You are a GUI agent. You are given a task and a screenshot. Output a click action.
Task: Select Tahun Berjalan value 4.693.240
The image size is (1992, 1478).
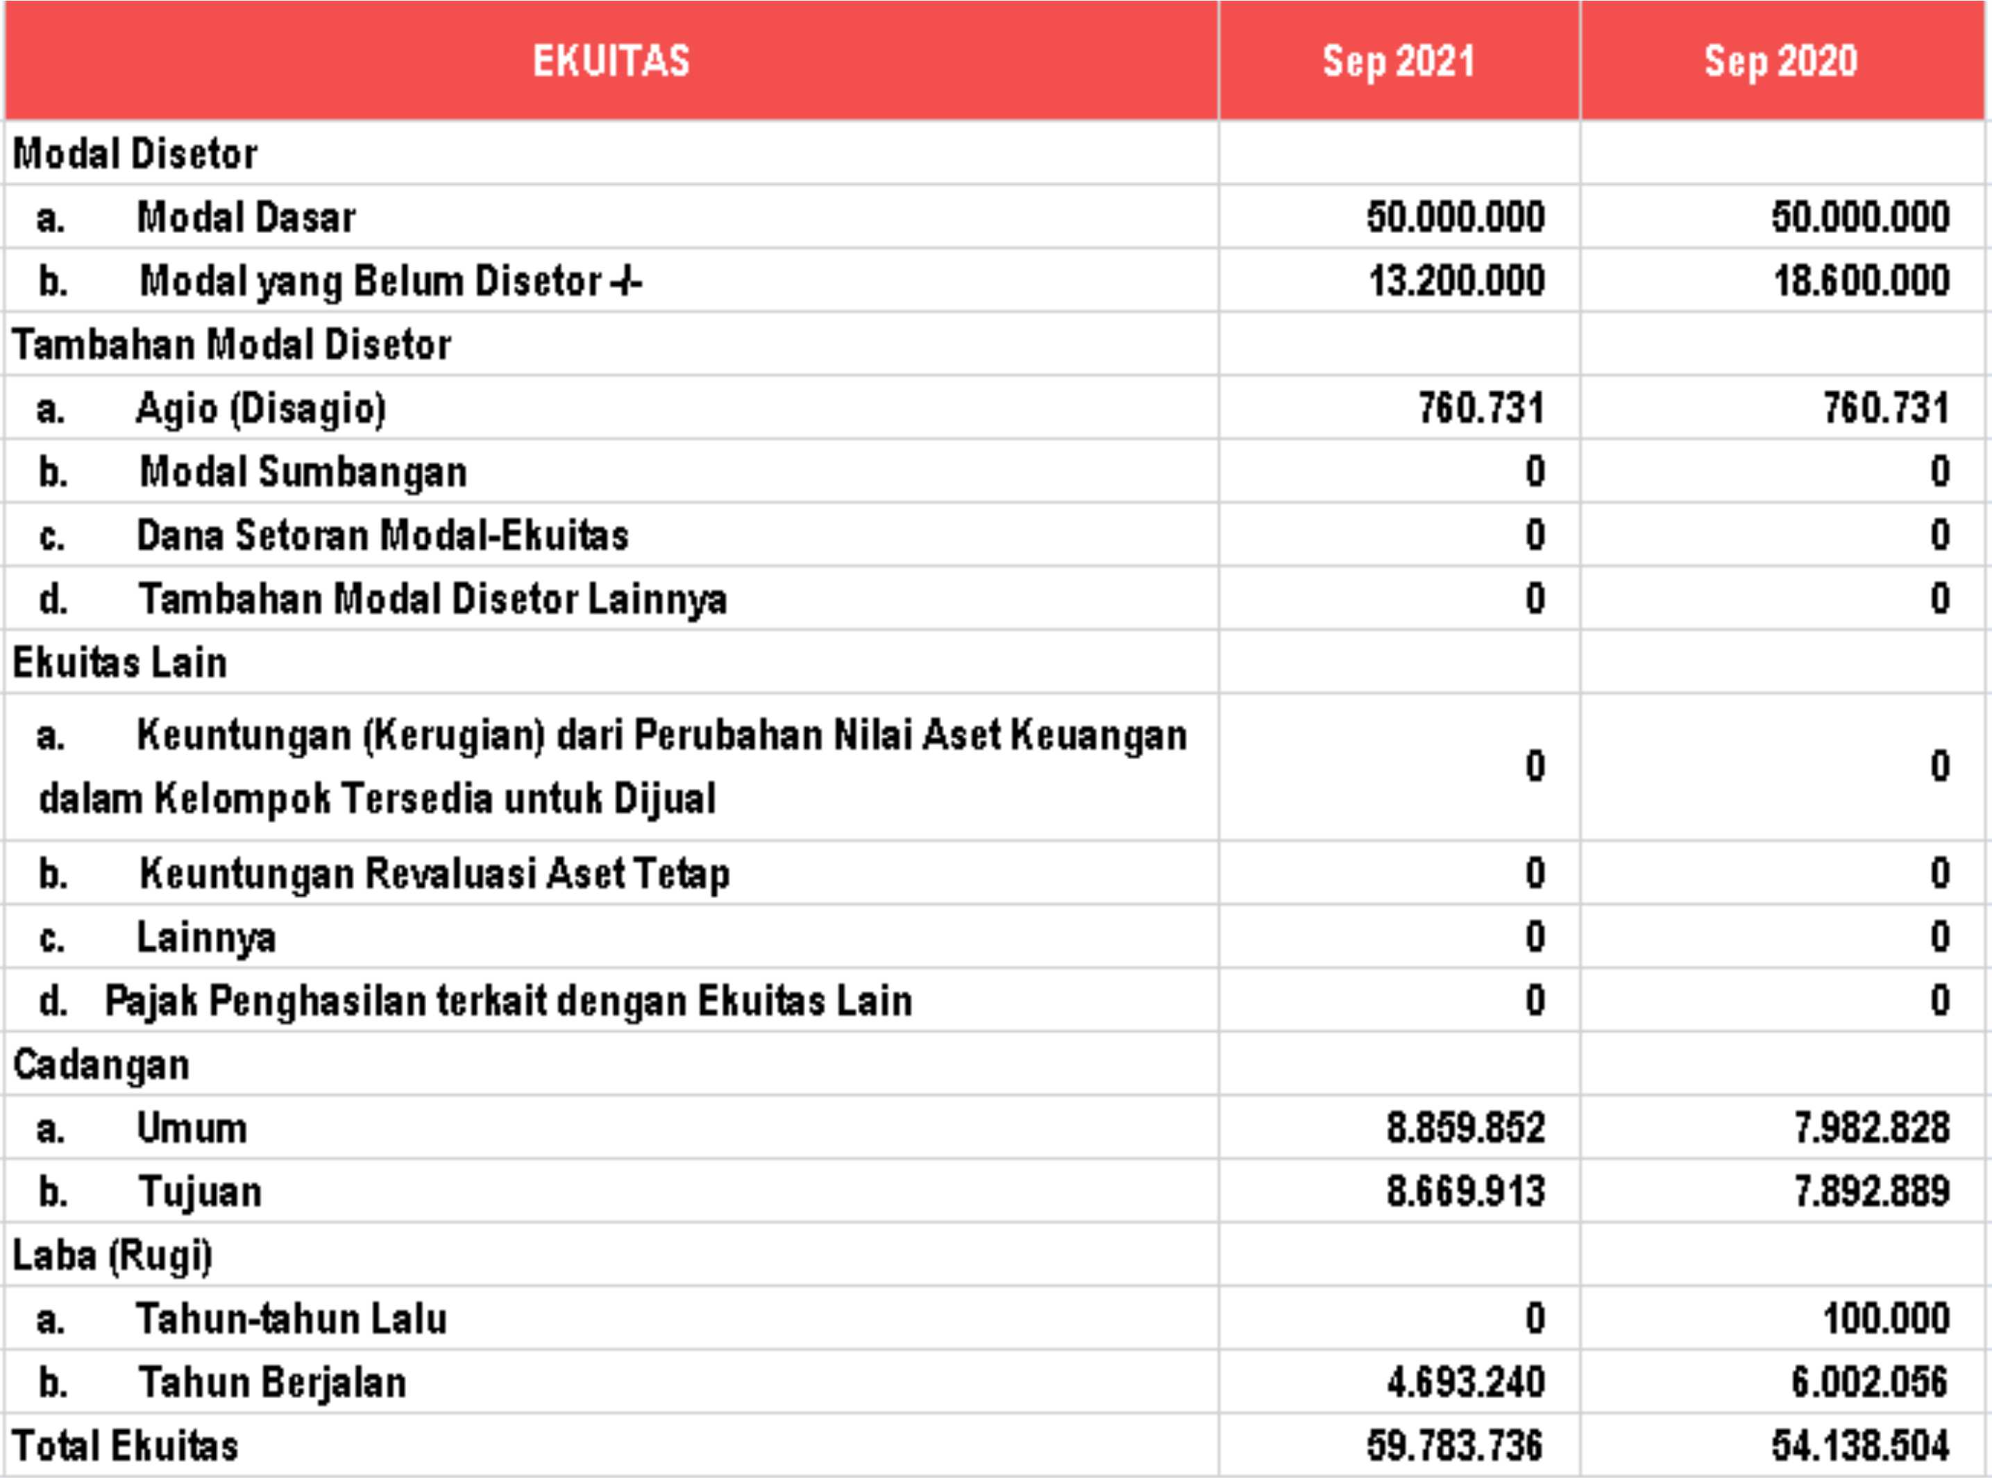(1465, 1382)
